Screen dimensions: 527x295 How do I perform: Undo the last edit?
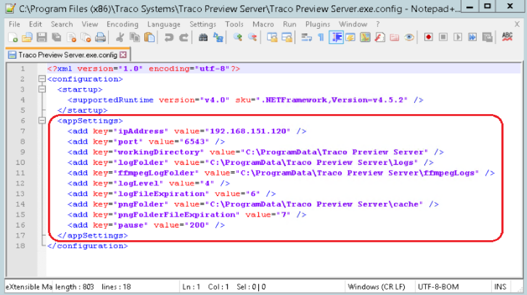click(169, 37)
